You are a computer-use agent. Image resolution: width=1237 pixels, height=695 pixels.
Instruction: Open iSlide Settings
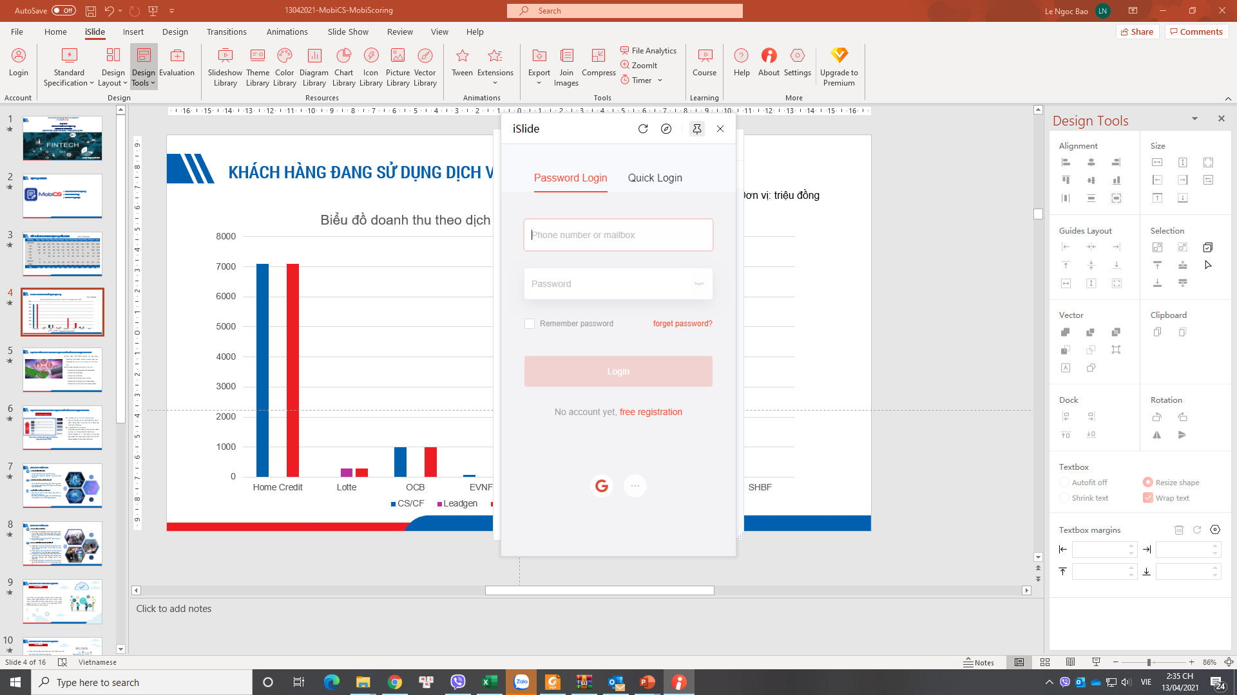click(797, 62)
